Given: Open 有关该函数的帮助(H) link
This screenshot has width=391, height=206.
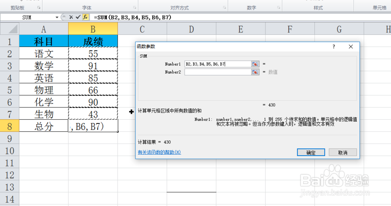Looking at the screenshot, I should [160, 152].
